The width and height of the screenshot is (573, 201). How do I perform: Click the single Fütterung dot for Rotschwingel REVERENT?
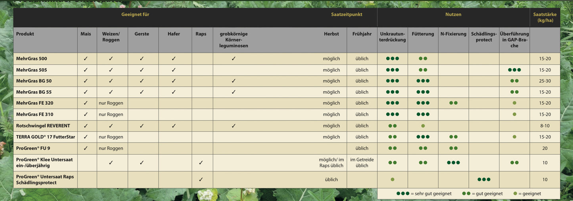point(423,126)
